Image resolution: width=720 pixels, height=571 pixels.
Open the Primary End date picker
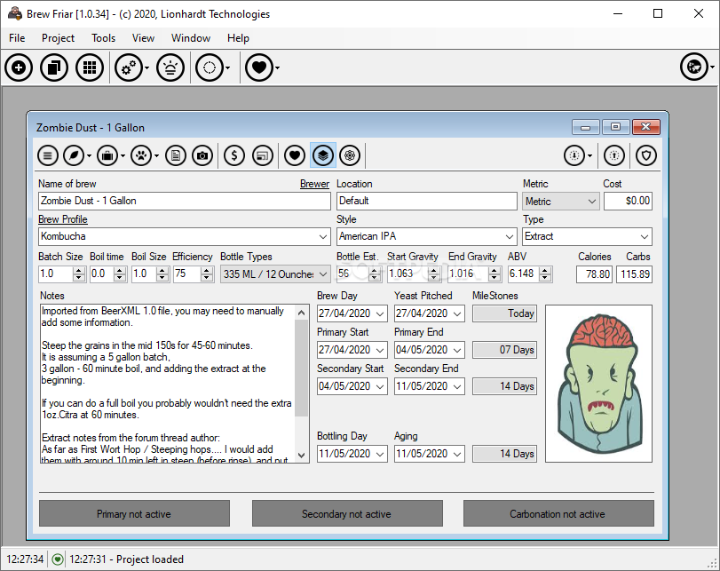coord(457,350)
